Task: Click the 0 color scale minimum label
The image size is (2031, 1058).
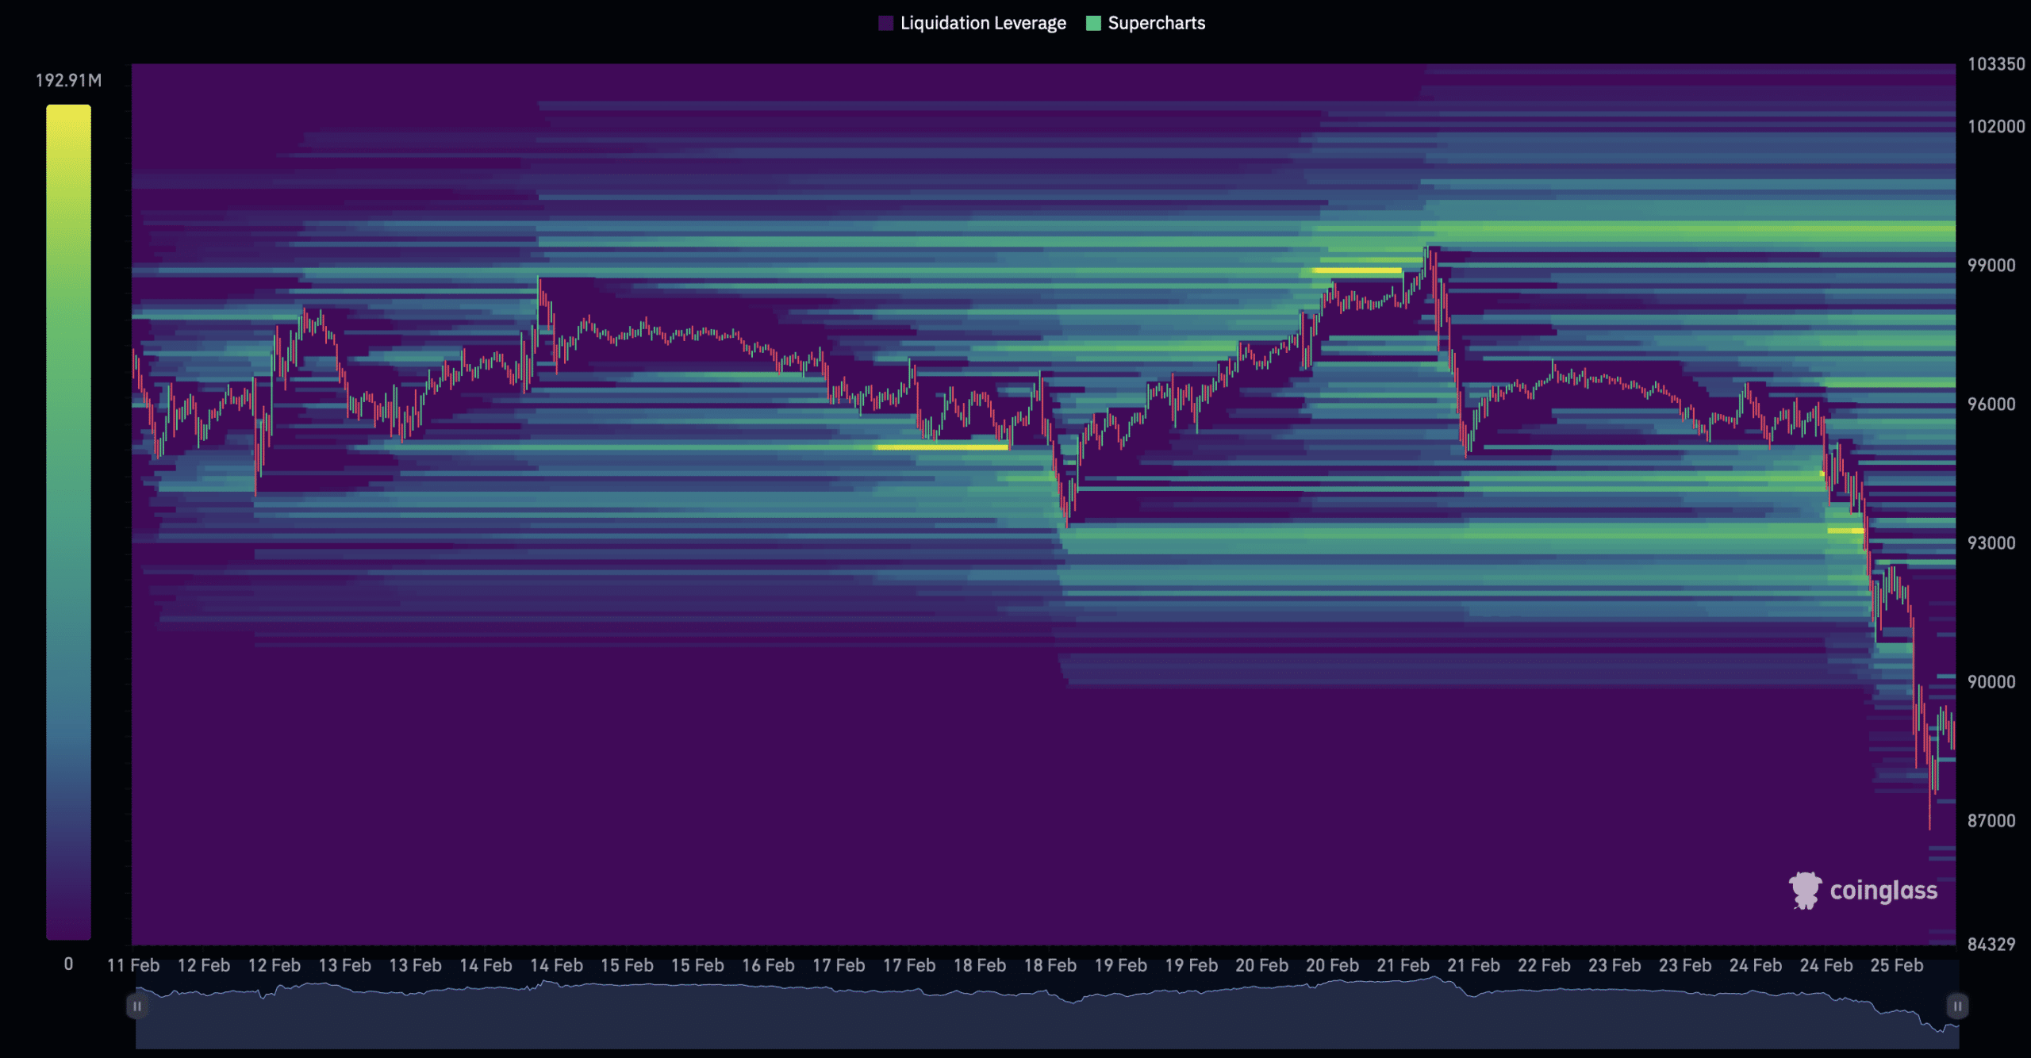Action: pyautogui.click(x=68, y=964)
